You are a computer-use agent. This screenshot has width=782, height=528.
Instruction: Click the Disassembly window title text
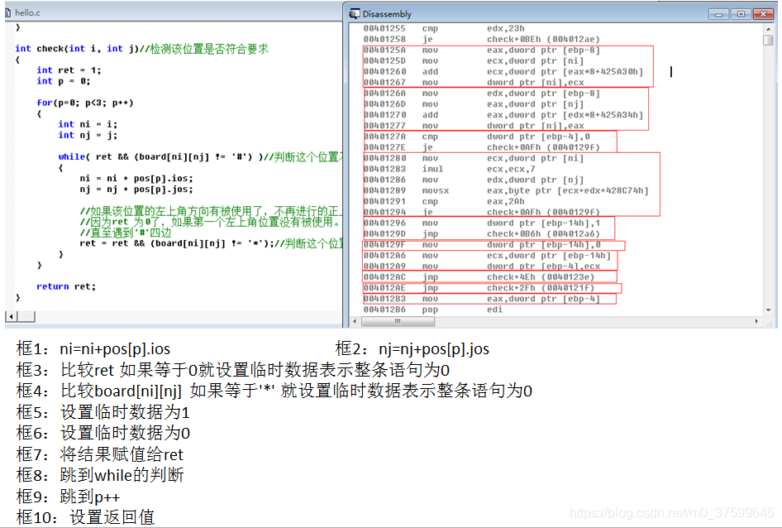387,14
